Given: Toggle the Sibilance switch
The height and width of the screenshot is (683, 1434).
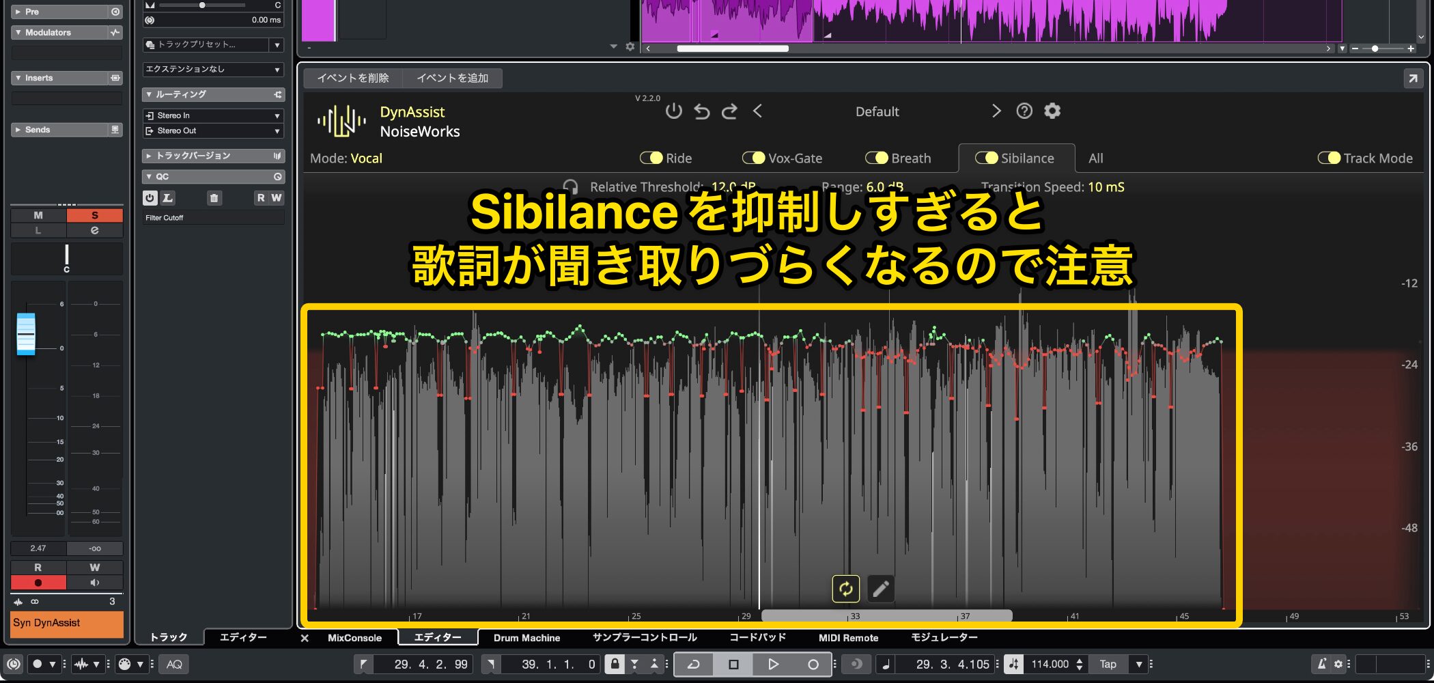Looking at the screenshot, I should click(x=987, y=158).
